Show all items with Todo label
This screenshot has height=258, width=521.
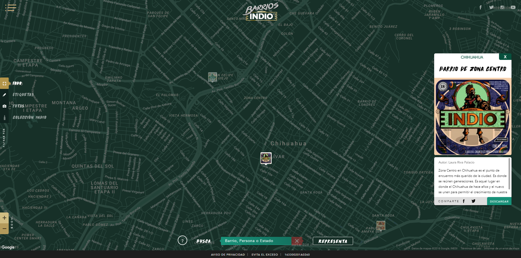[x=17, y=83]
